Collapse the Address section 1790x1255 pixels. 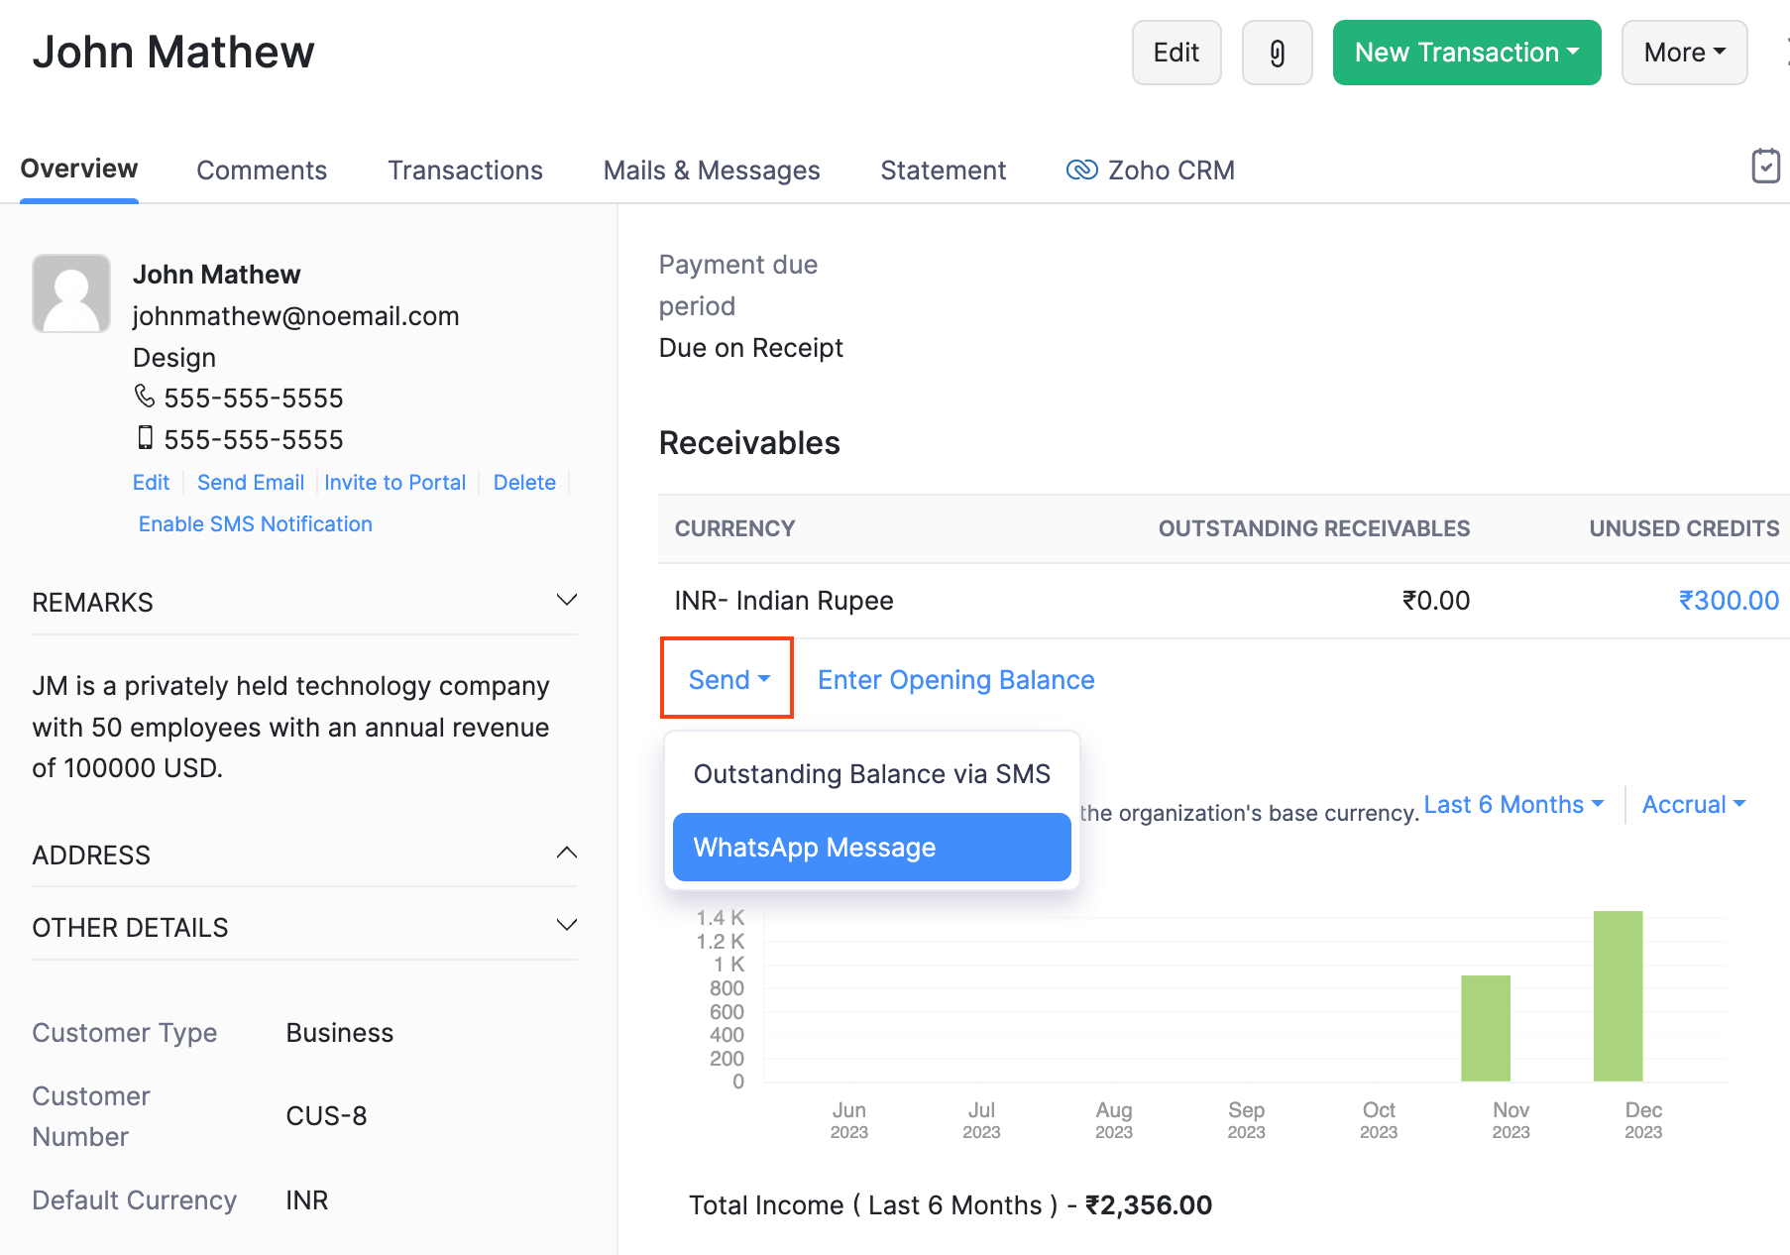tap(566, 852)
